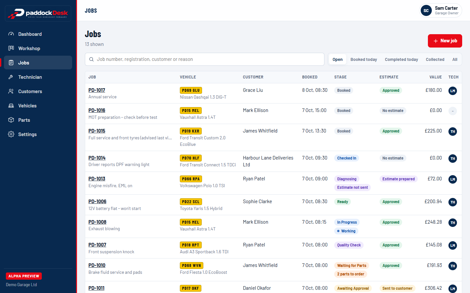
Task: Click unassigned tech placeholder on PD-1016 row
Action: [453, 111]
